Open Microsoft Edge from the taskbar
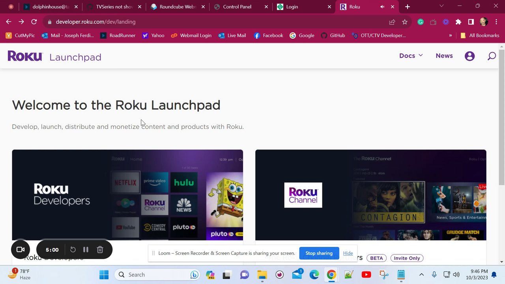The height and width of the screenshot is (284, 505). click(x=314, y=275)
